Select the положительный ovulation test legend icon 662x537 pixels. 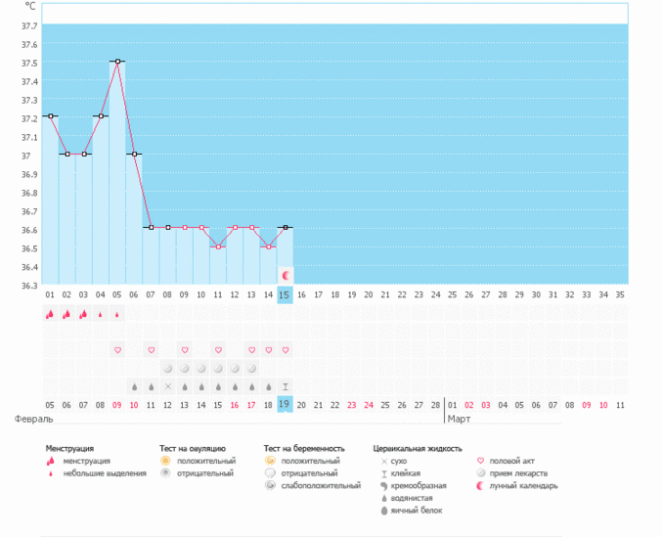(166, 460)
